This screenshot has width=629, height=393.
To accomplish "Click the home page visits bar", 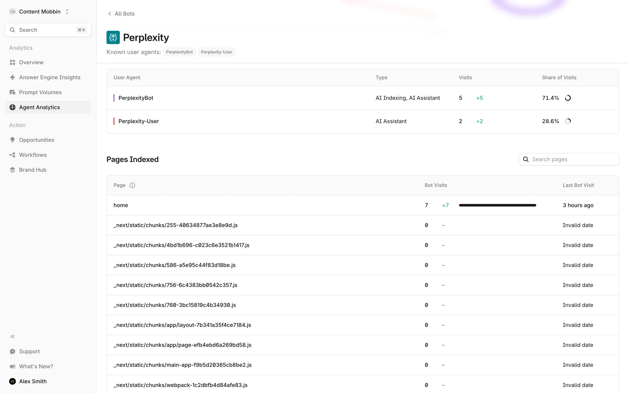I will pos(497,205).
